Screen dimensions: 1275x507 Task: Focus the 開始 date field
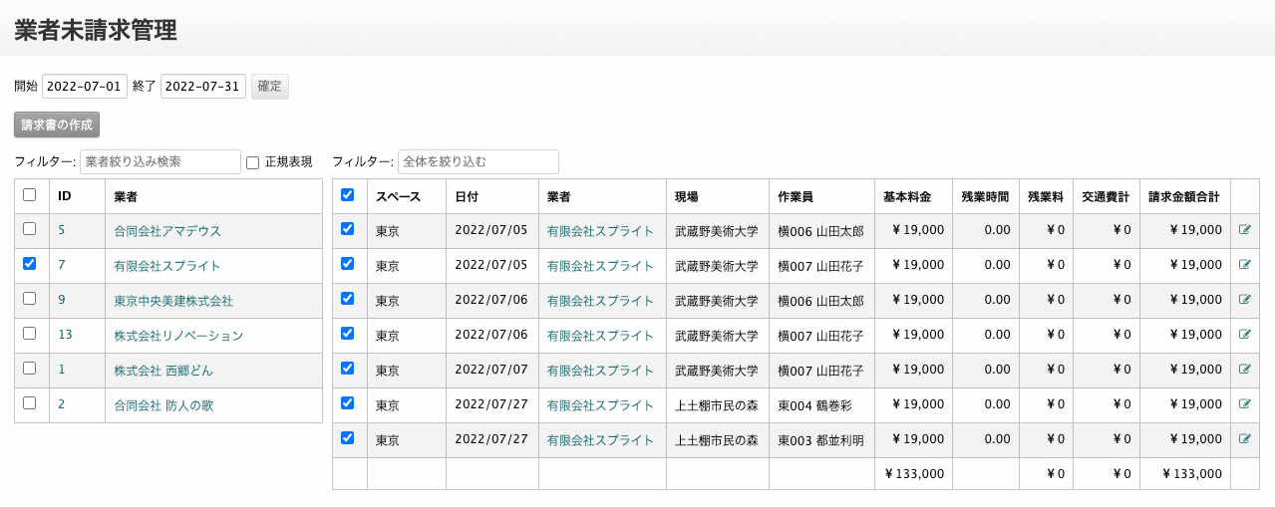tap(85, 87)
